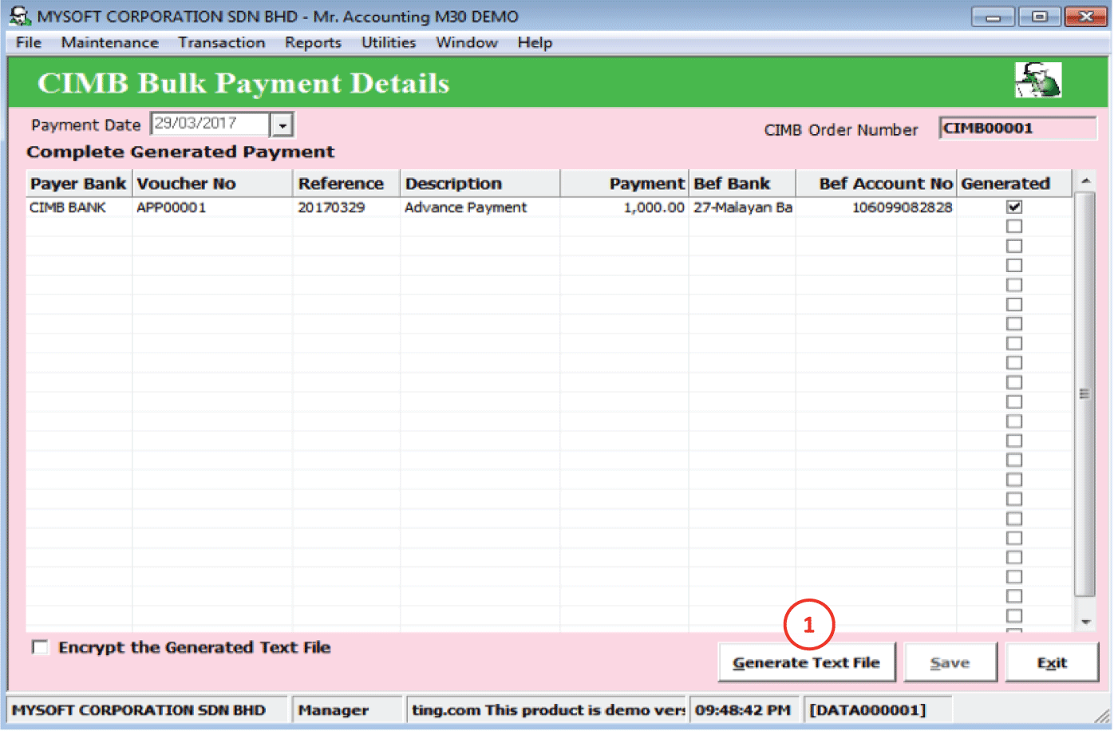Open the Window menu
The width and height of the screenshot is (1114, 731).
pyautogui.click(x=467, y=42)
